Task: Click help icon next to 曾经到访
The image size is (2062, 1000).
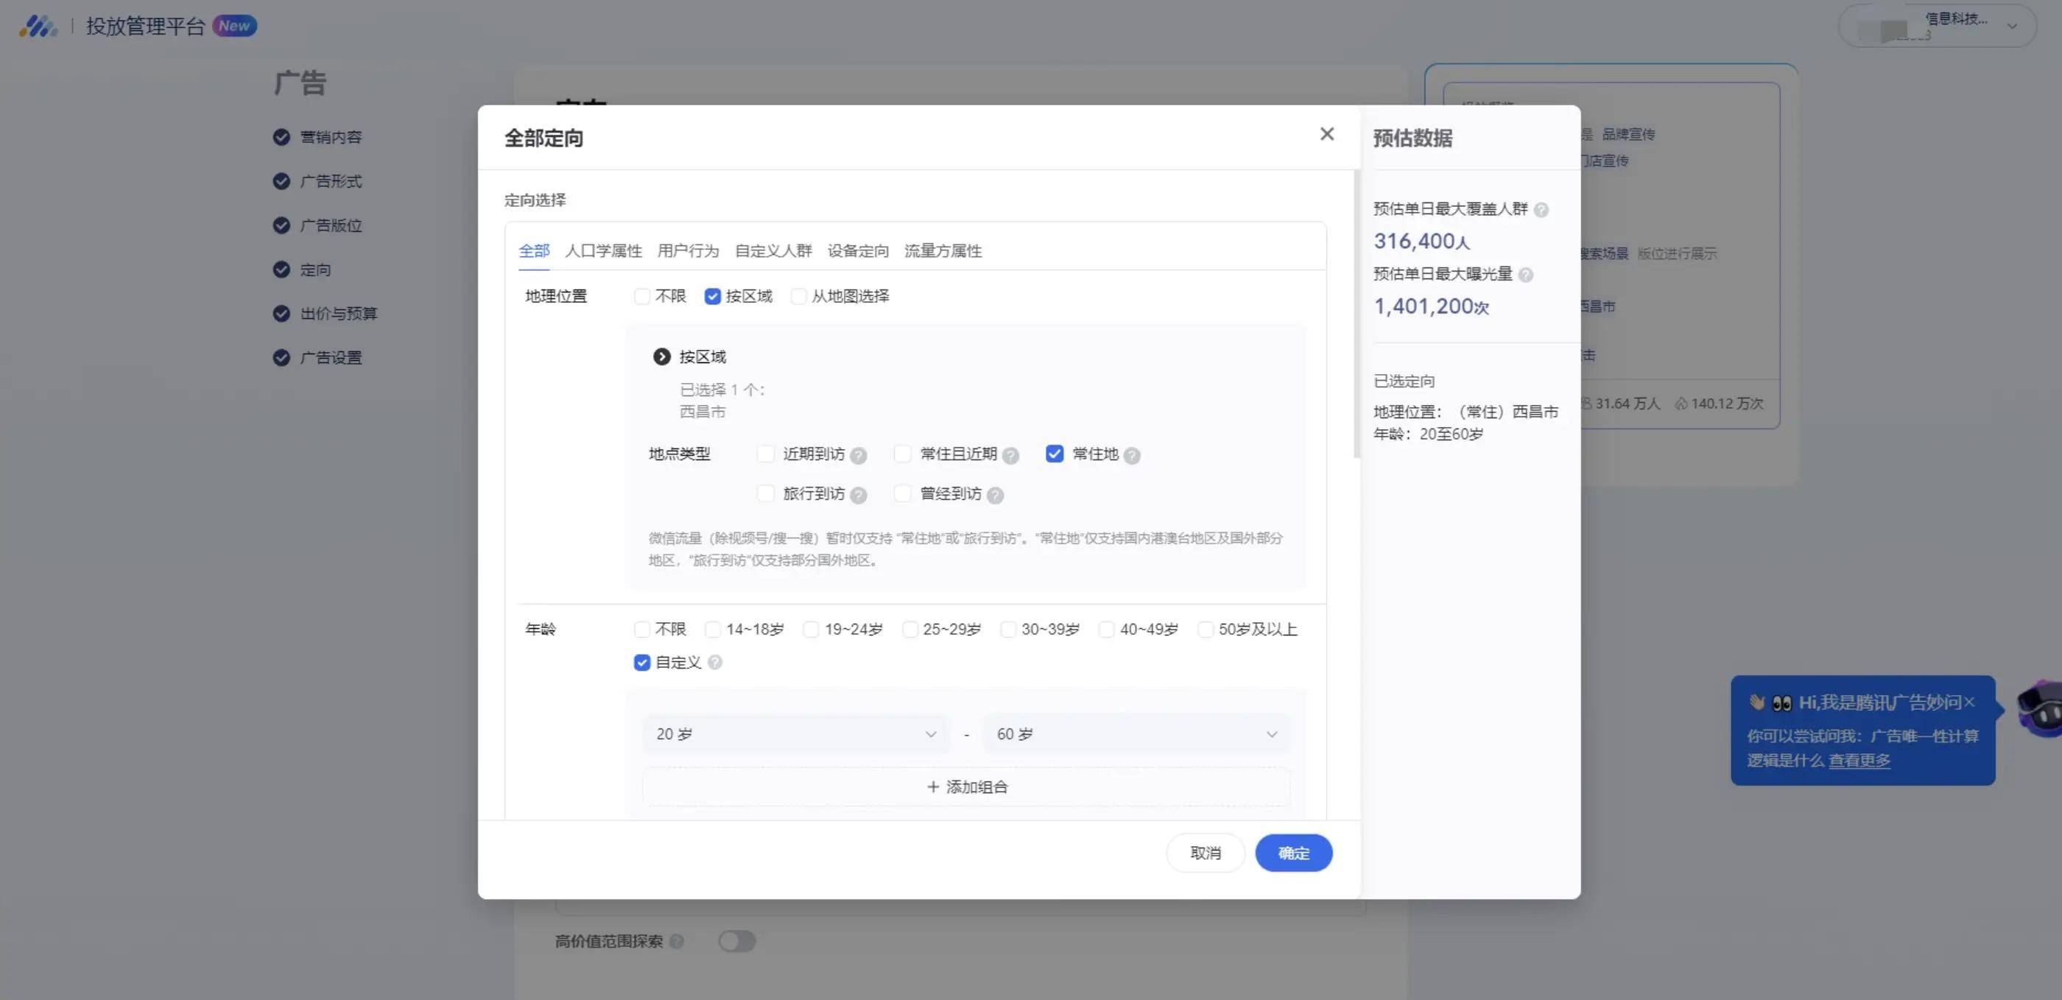Action: coord(995,495)
